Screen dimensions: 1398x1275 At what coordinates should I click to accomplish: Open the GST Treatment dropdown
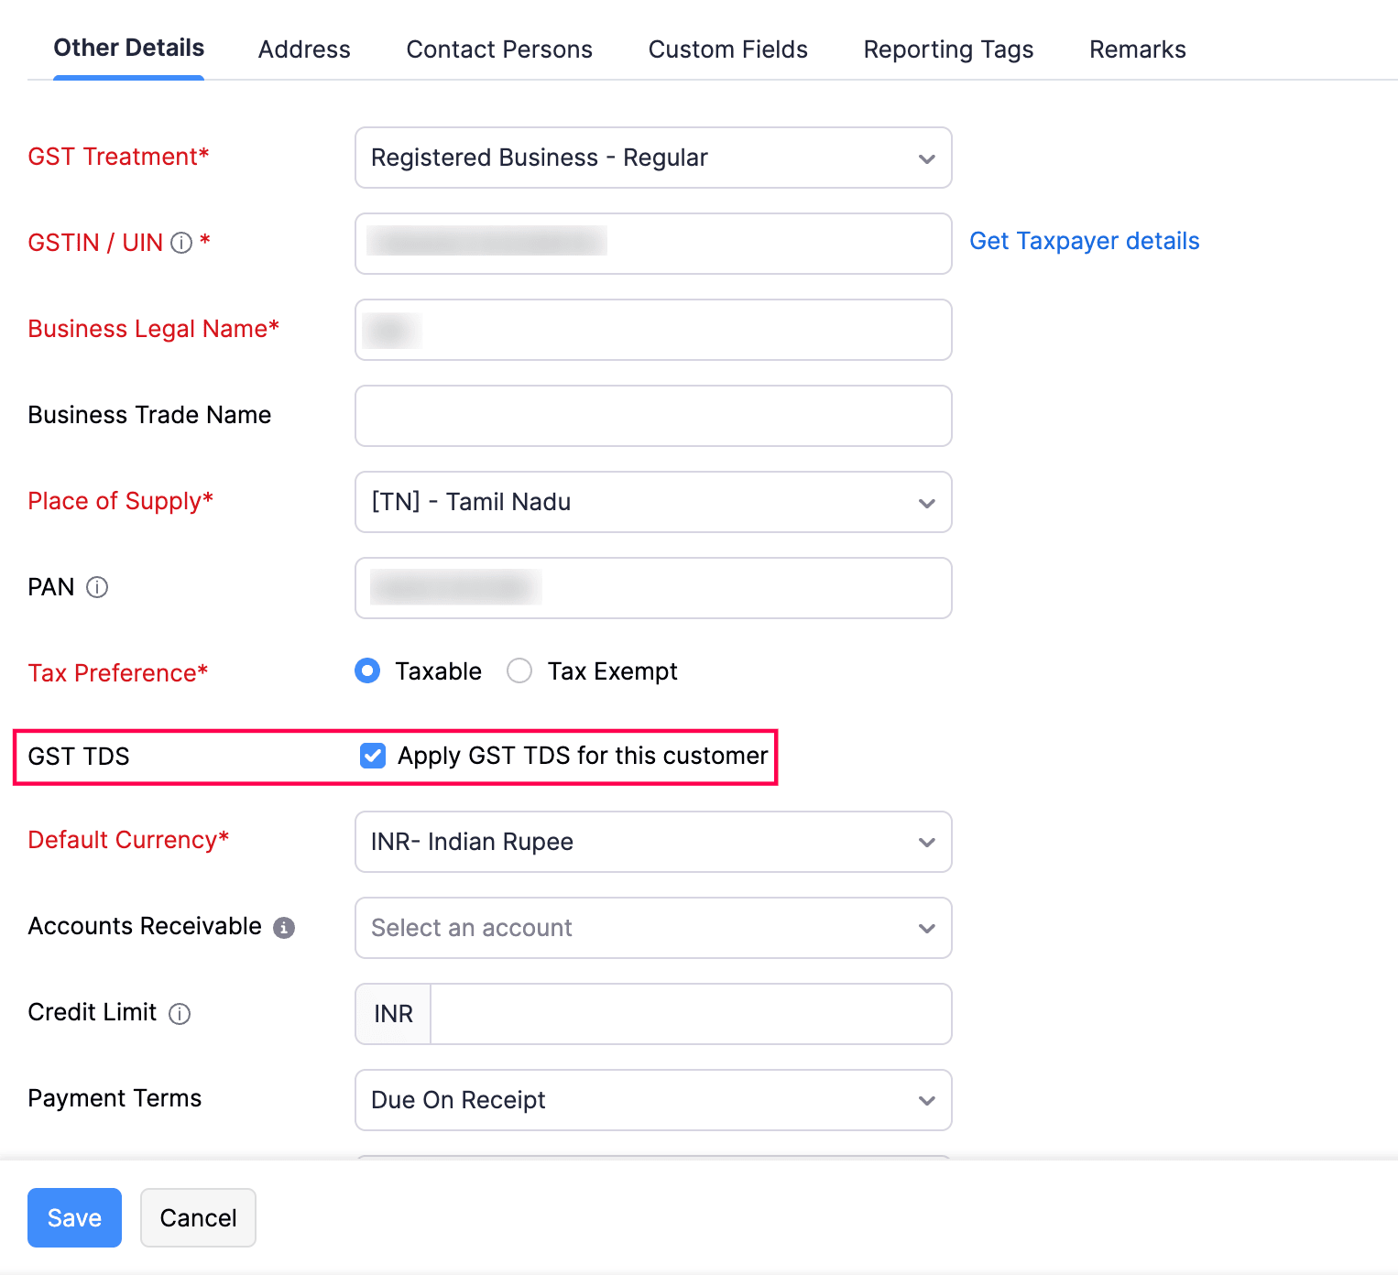(652, 158)
